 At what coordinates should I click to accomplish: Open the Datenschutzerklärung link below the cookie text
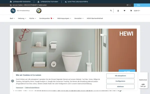[32, 87]
